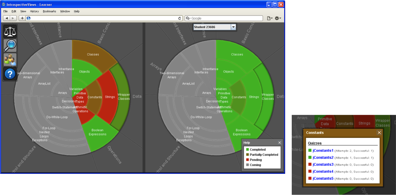396x195 pixels.
Task: Close the Constants quizzes popup
Action: (379, 133)
